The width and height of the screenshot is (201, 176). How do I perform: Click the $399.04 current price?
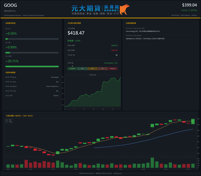189,5
